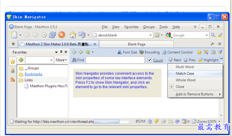The image size is (232, 136).
Task: Expand the menu bar overflow chevron
Action: click(x=195, y=27)
